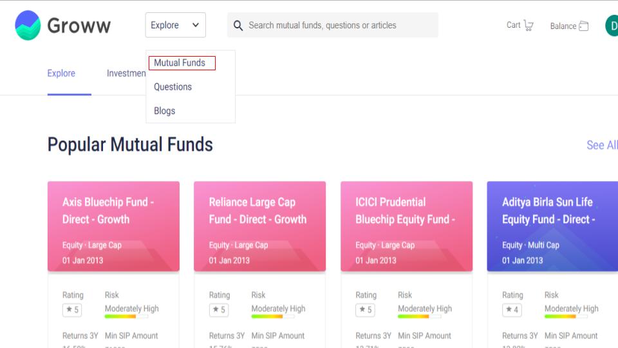Click the star rating badge on ICICI Prudential card
Image resolution: width=618 pixels, height=348 pixels.
click(x=366, y=310)
